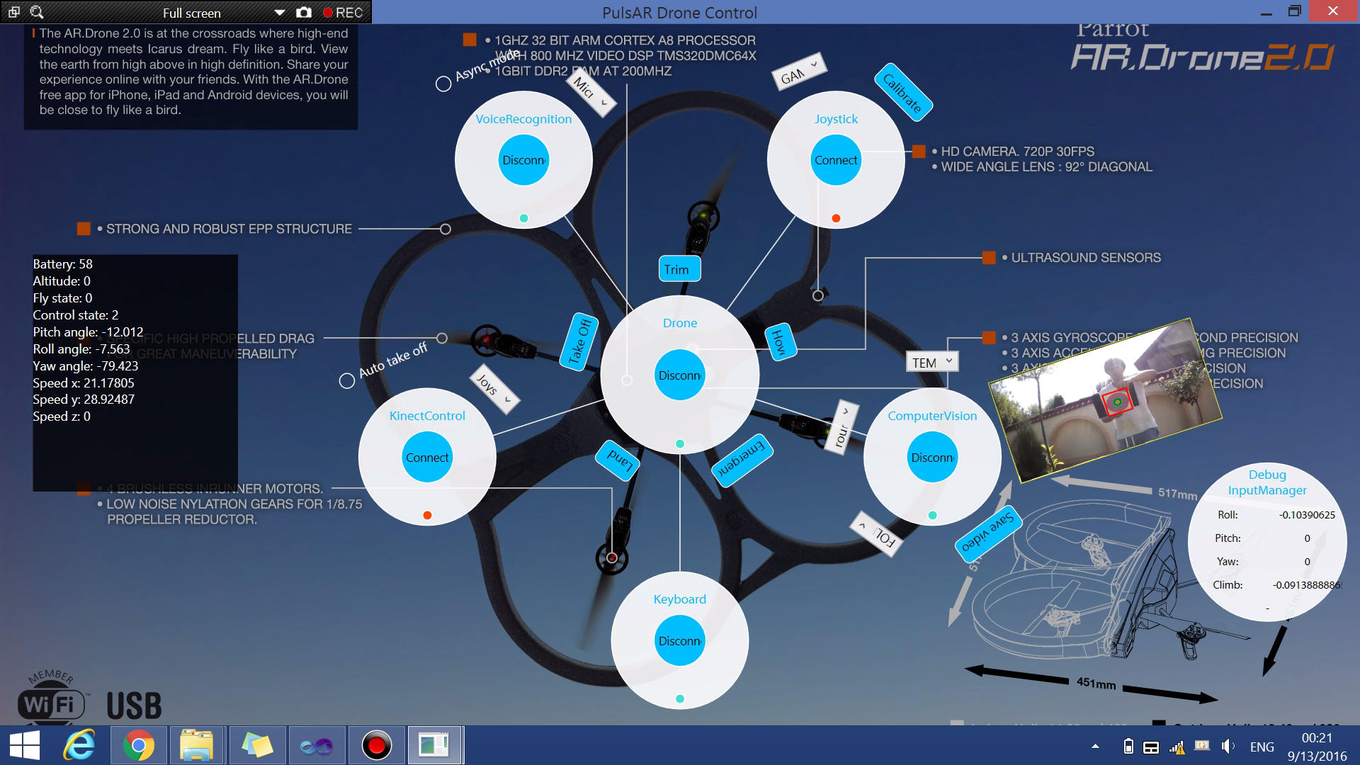Open the Micr dropdown near VoiceRecognition
The image size is (1360, 765).
pos(591,93)
